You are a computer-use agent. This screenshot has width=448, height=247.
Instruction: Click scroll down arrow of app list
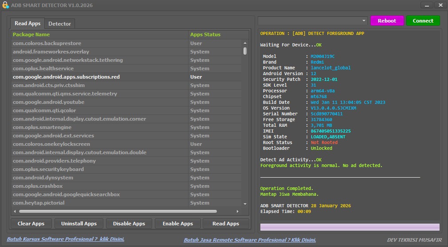point(245,203)
